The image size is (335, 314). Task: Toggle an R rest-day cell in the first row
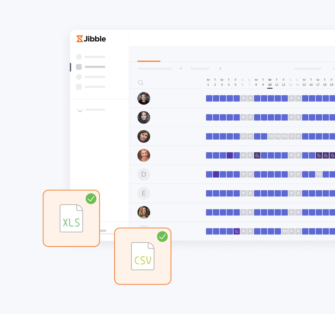click(x=243, y=98)
